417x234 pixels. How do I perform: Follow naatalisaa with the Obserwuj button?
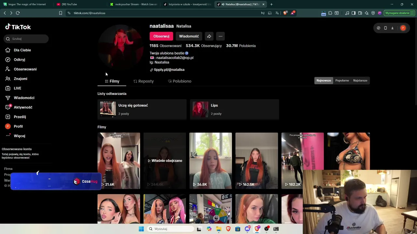[x=161, y=36]
